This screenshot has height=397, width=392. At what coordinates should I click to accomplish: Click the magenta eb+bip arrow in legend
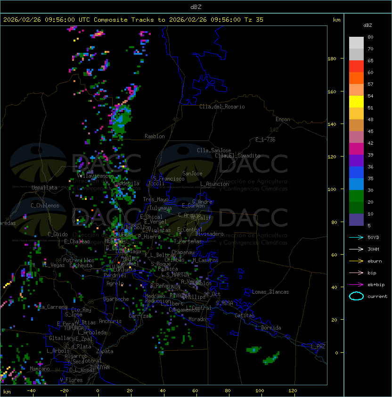356,285
